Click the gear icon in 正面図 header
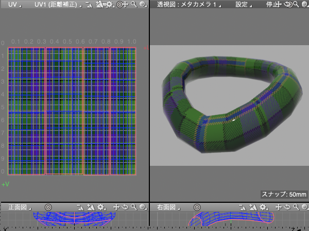This screenshot has height=231, width=309. tap(100, 207)
